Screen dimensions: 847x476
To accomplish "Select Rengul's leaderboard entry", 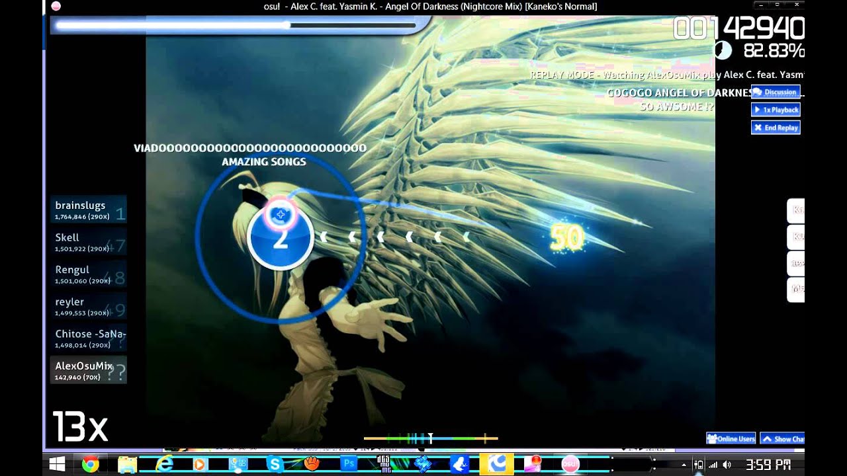I will [x=89, y=274].
